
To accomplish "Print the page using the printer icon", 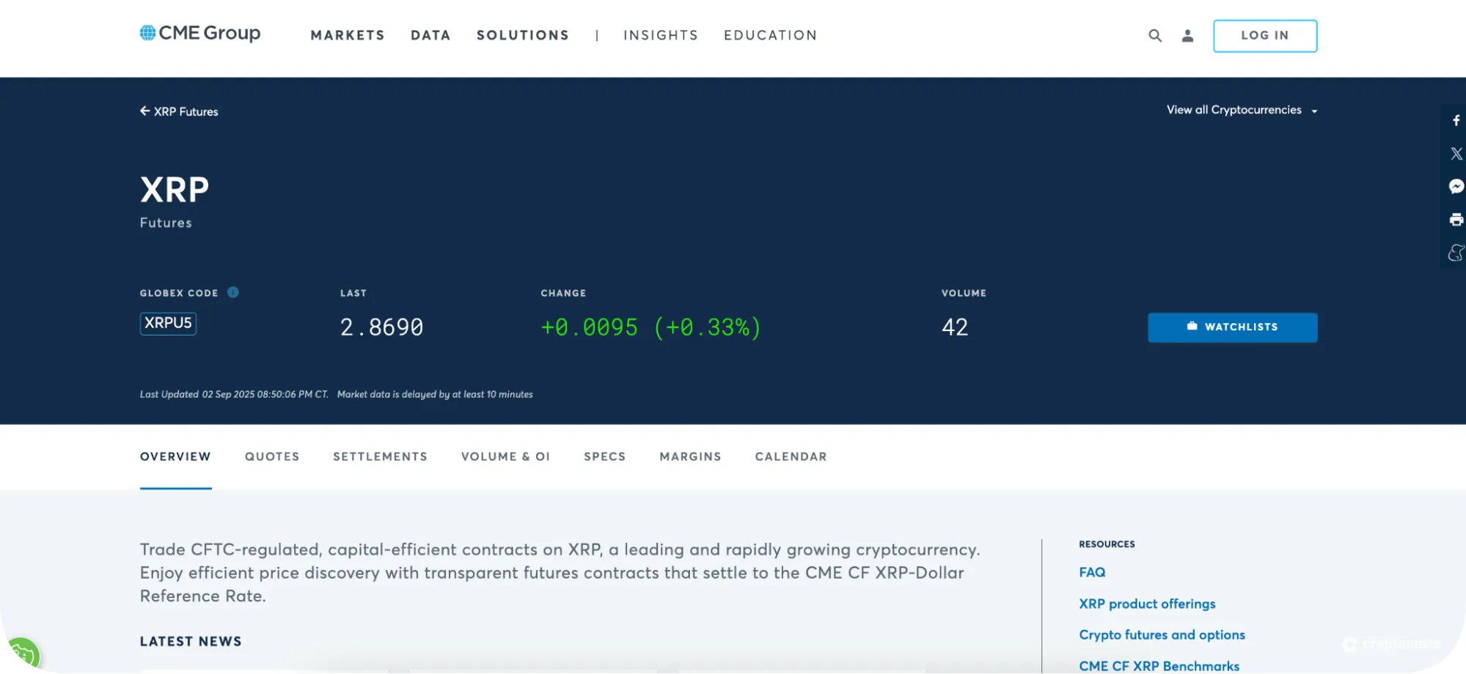I will pos(1456,219).
